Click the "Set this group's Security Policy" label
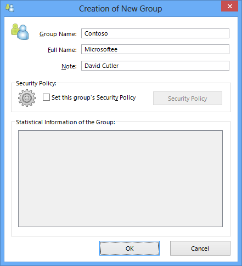 [94, 97]
